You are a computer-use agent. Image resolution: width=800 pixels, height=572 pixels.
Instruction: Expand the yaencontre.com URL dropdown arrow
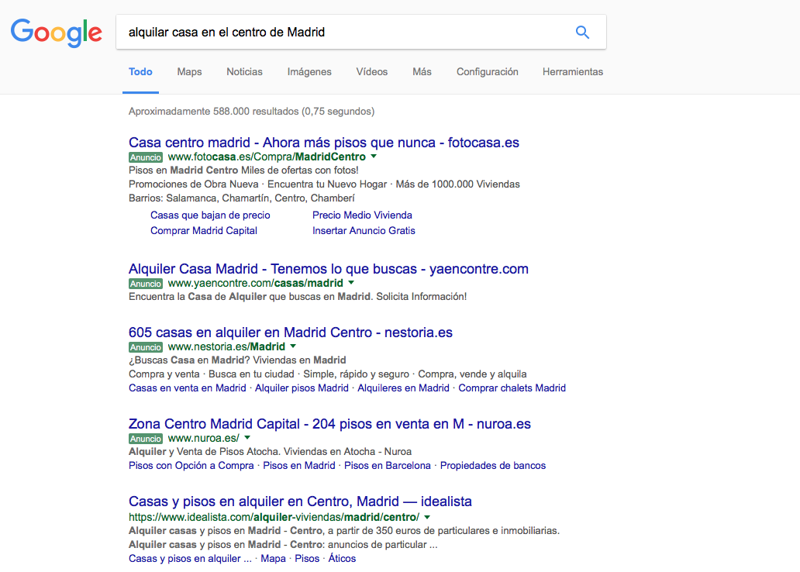tap(351, 283)
